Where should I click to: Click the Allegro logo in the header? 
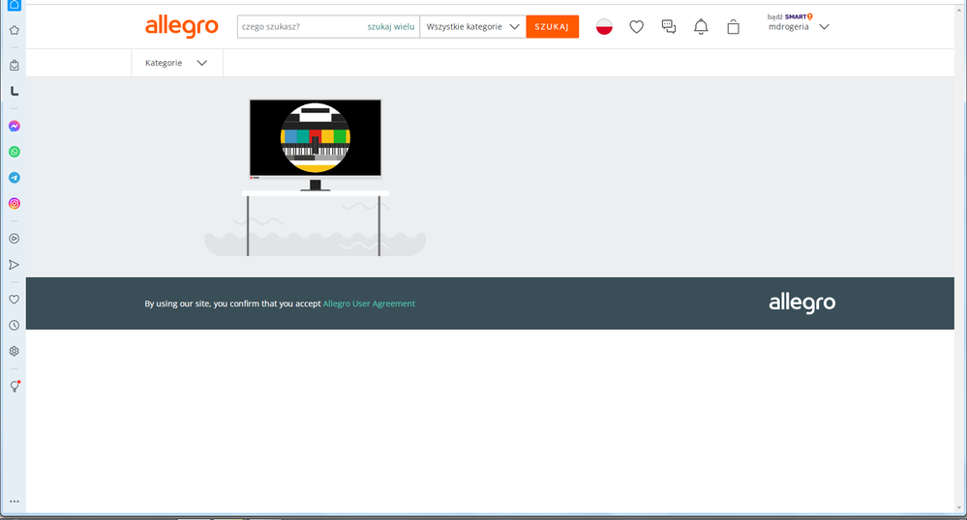coord(181,27)
